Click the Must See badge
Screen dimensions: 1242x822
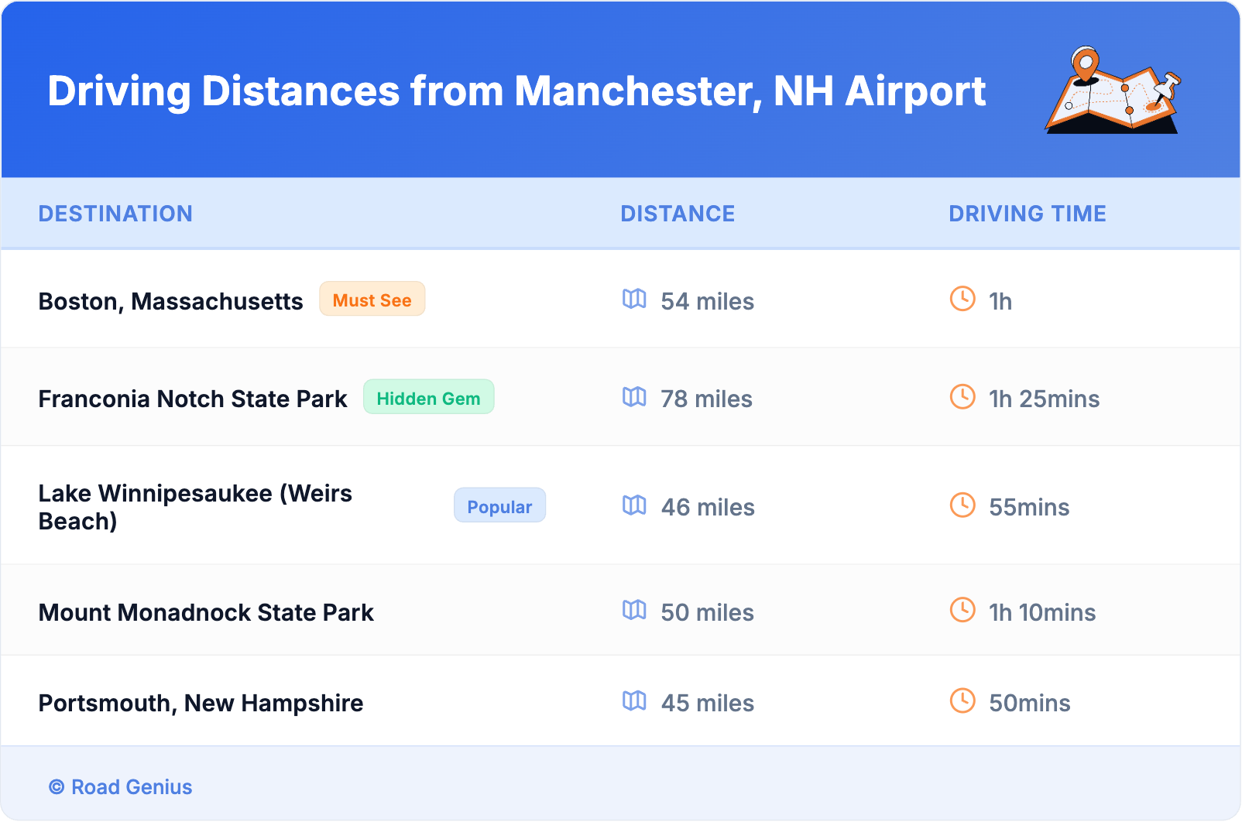[x=372, y=300]
